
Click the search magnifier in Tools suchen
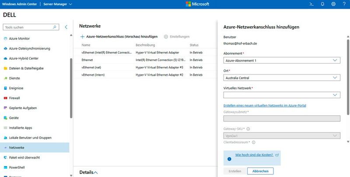point(54,27)
